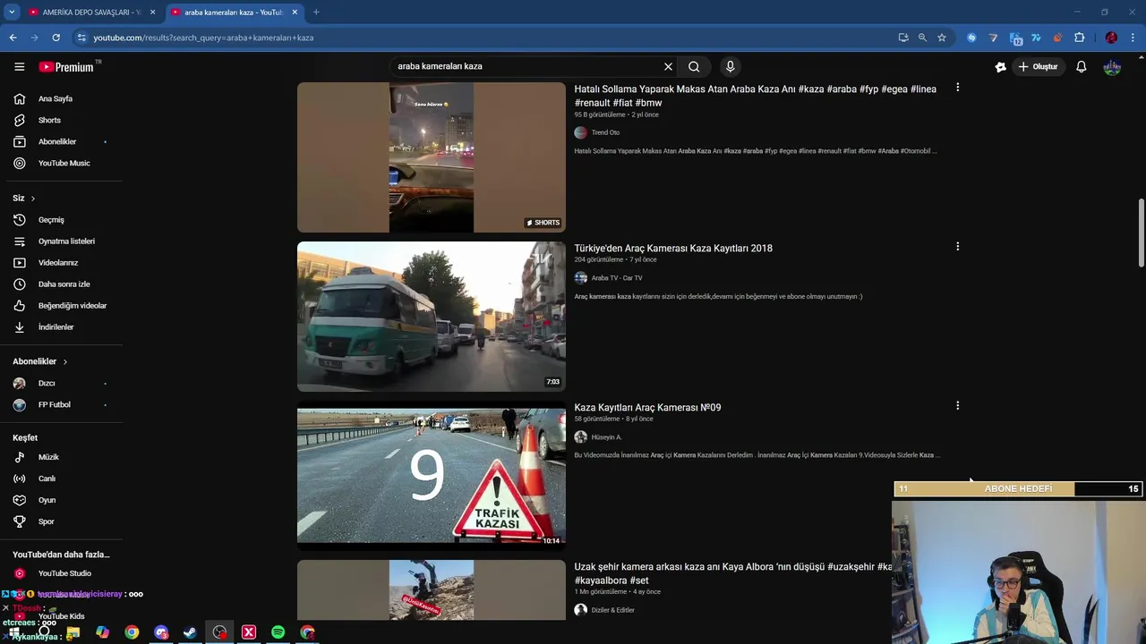
Task: Open title 'Kaza Kayıtları Araç Kamerası №09'
Action: tap(647, 407)
